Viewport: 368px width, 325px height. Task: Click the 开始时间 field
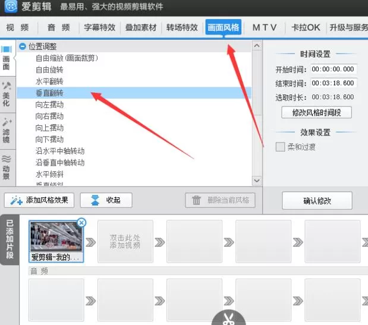[334, 69]
